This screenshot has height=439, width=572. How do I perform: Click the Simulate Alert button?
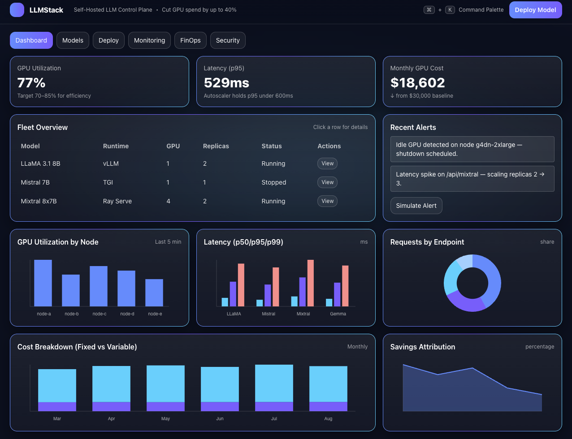416,206
